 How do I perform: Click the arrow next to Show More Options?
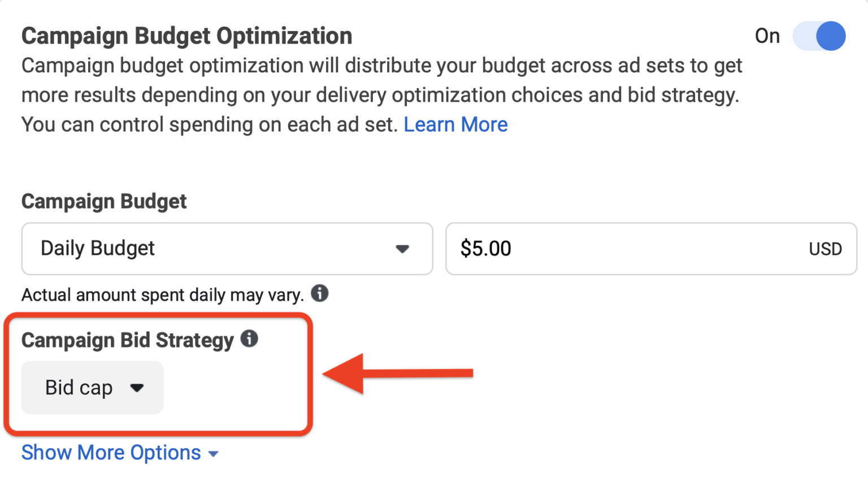(214, 453)
